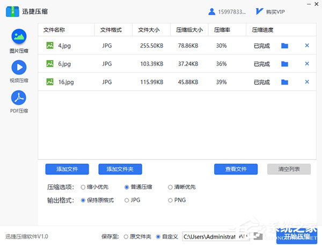Click the save path input field
This screenshot has height=245, width=322.
click(216, 236)
